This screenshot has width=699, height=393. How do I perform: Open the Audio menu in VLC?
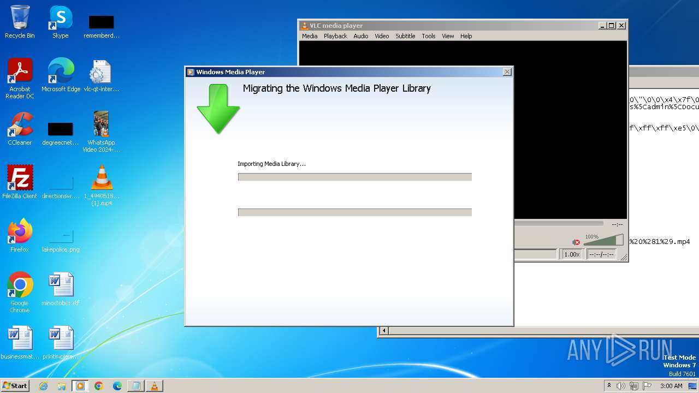pos(361,36)
